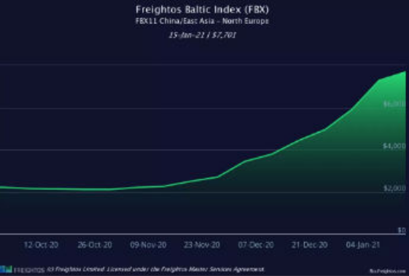Screen dimensions: 409x276
Task: Click the 04-Jan-21 date label
Action: tap(363, 245)
